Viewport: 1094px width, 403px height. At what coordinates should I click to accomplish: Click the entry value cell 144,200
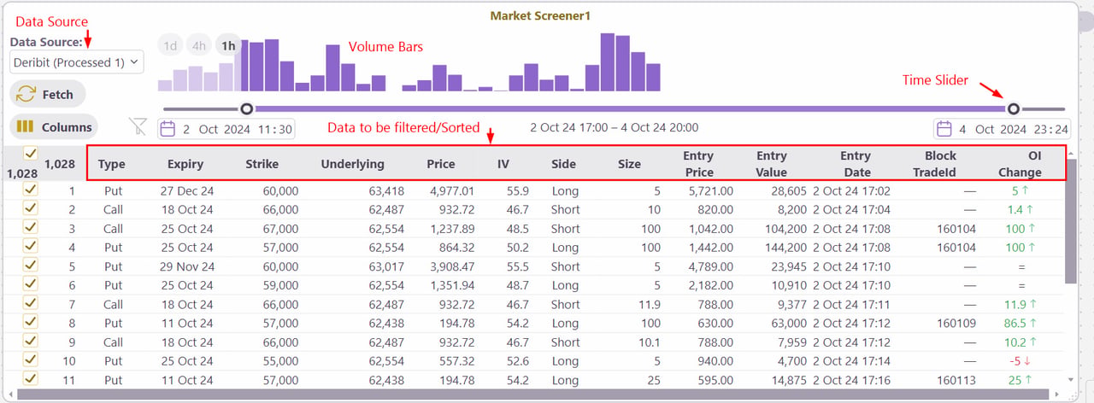tap(785, 247)
